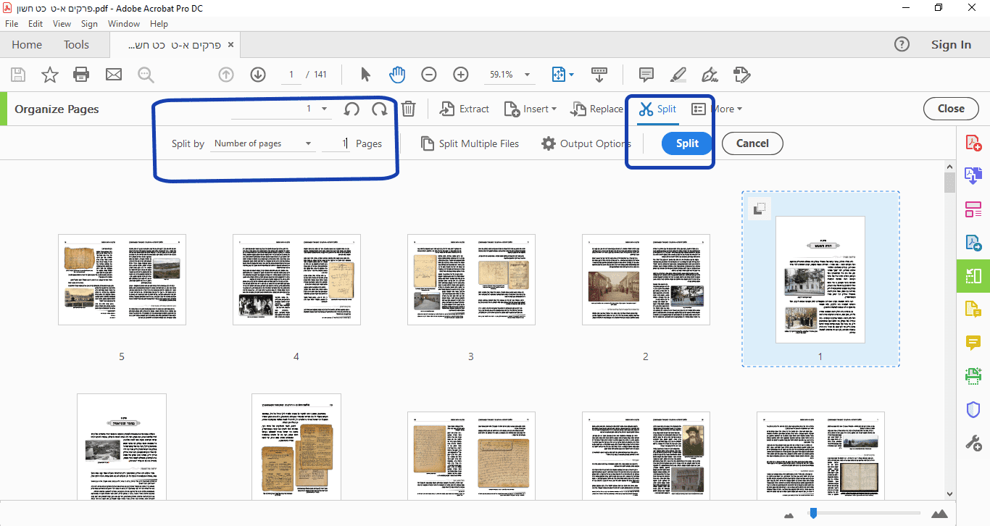Open the Add comment sticky note tool

tap(646, 75)
